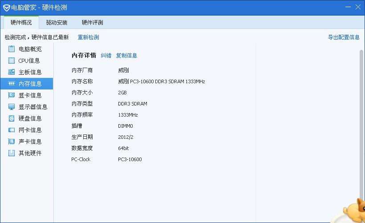Select 声卡信息 in the sidebar
Viewport: 365px width, 223px height.
point(27,142)
